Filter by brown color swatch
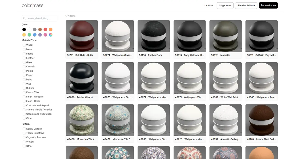The width and height of the screenshot is (304, 159). [40, 30]
